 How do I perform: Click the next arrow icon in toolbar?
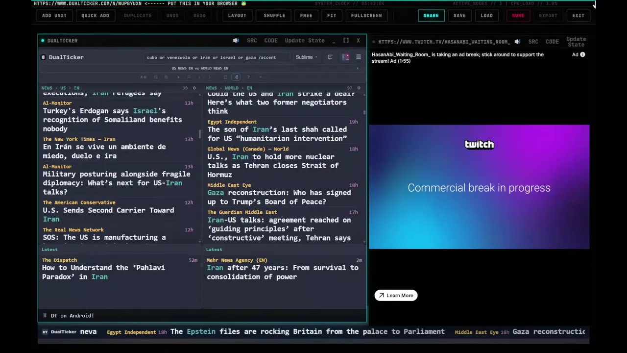(210, 77)
